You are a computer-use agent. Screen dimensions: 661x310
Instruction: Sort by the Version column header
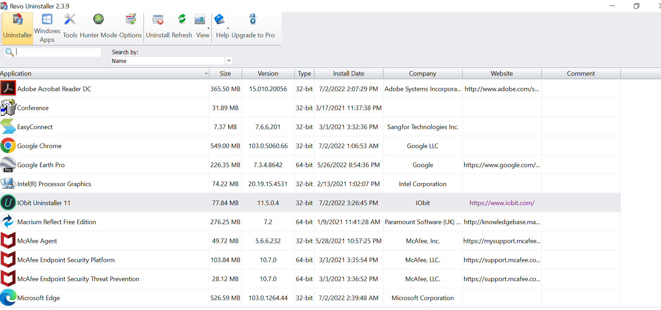coord(268,74)
